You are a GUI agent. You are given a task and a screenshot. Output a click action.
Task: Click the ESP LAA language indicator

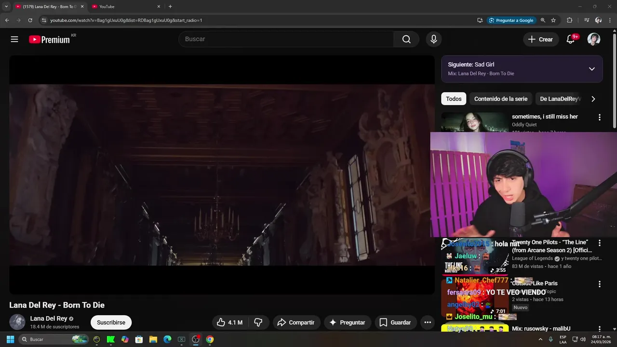[563, 339]
